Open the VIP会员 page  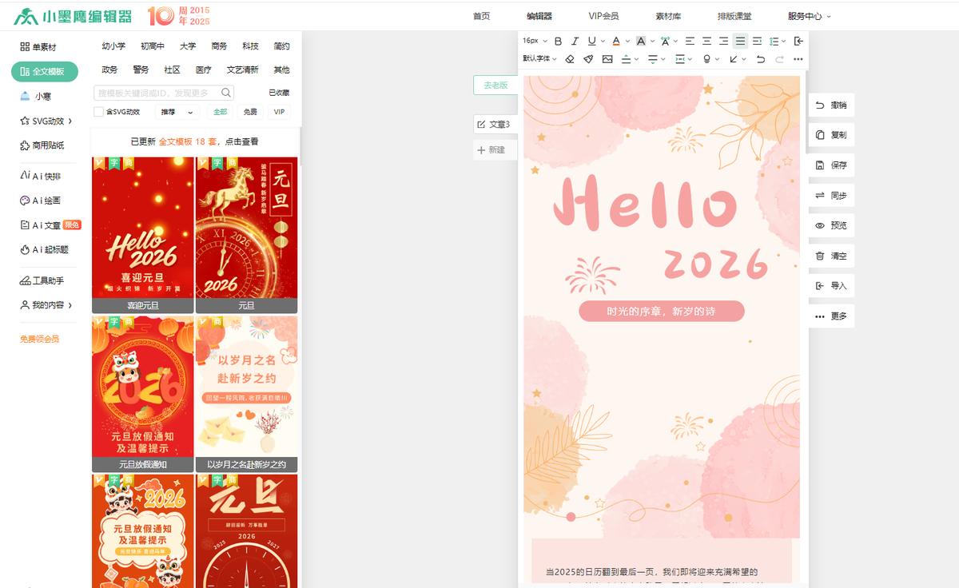[603, 16]
